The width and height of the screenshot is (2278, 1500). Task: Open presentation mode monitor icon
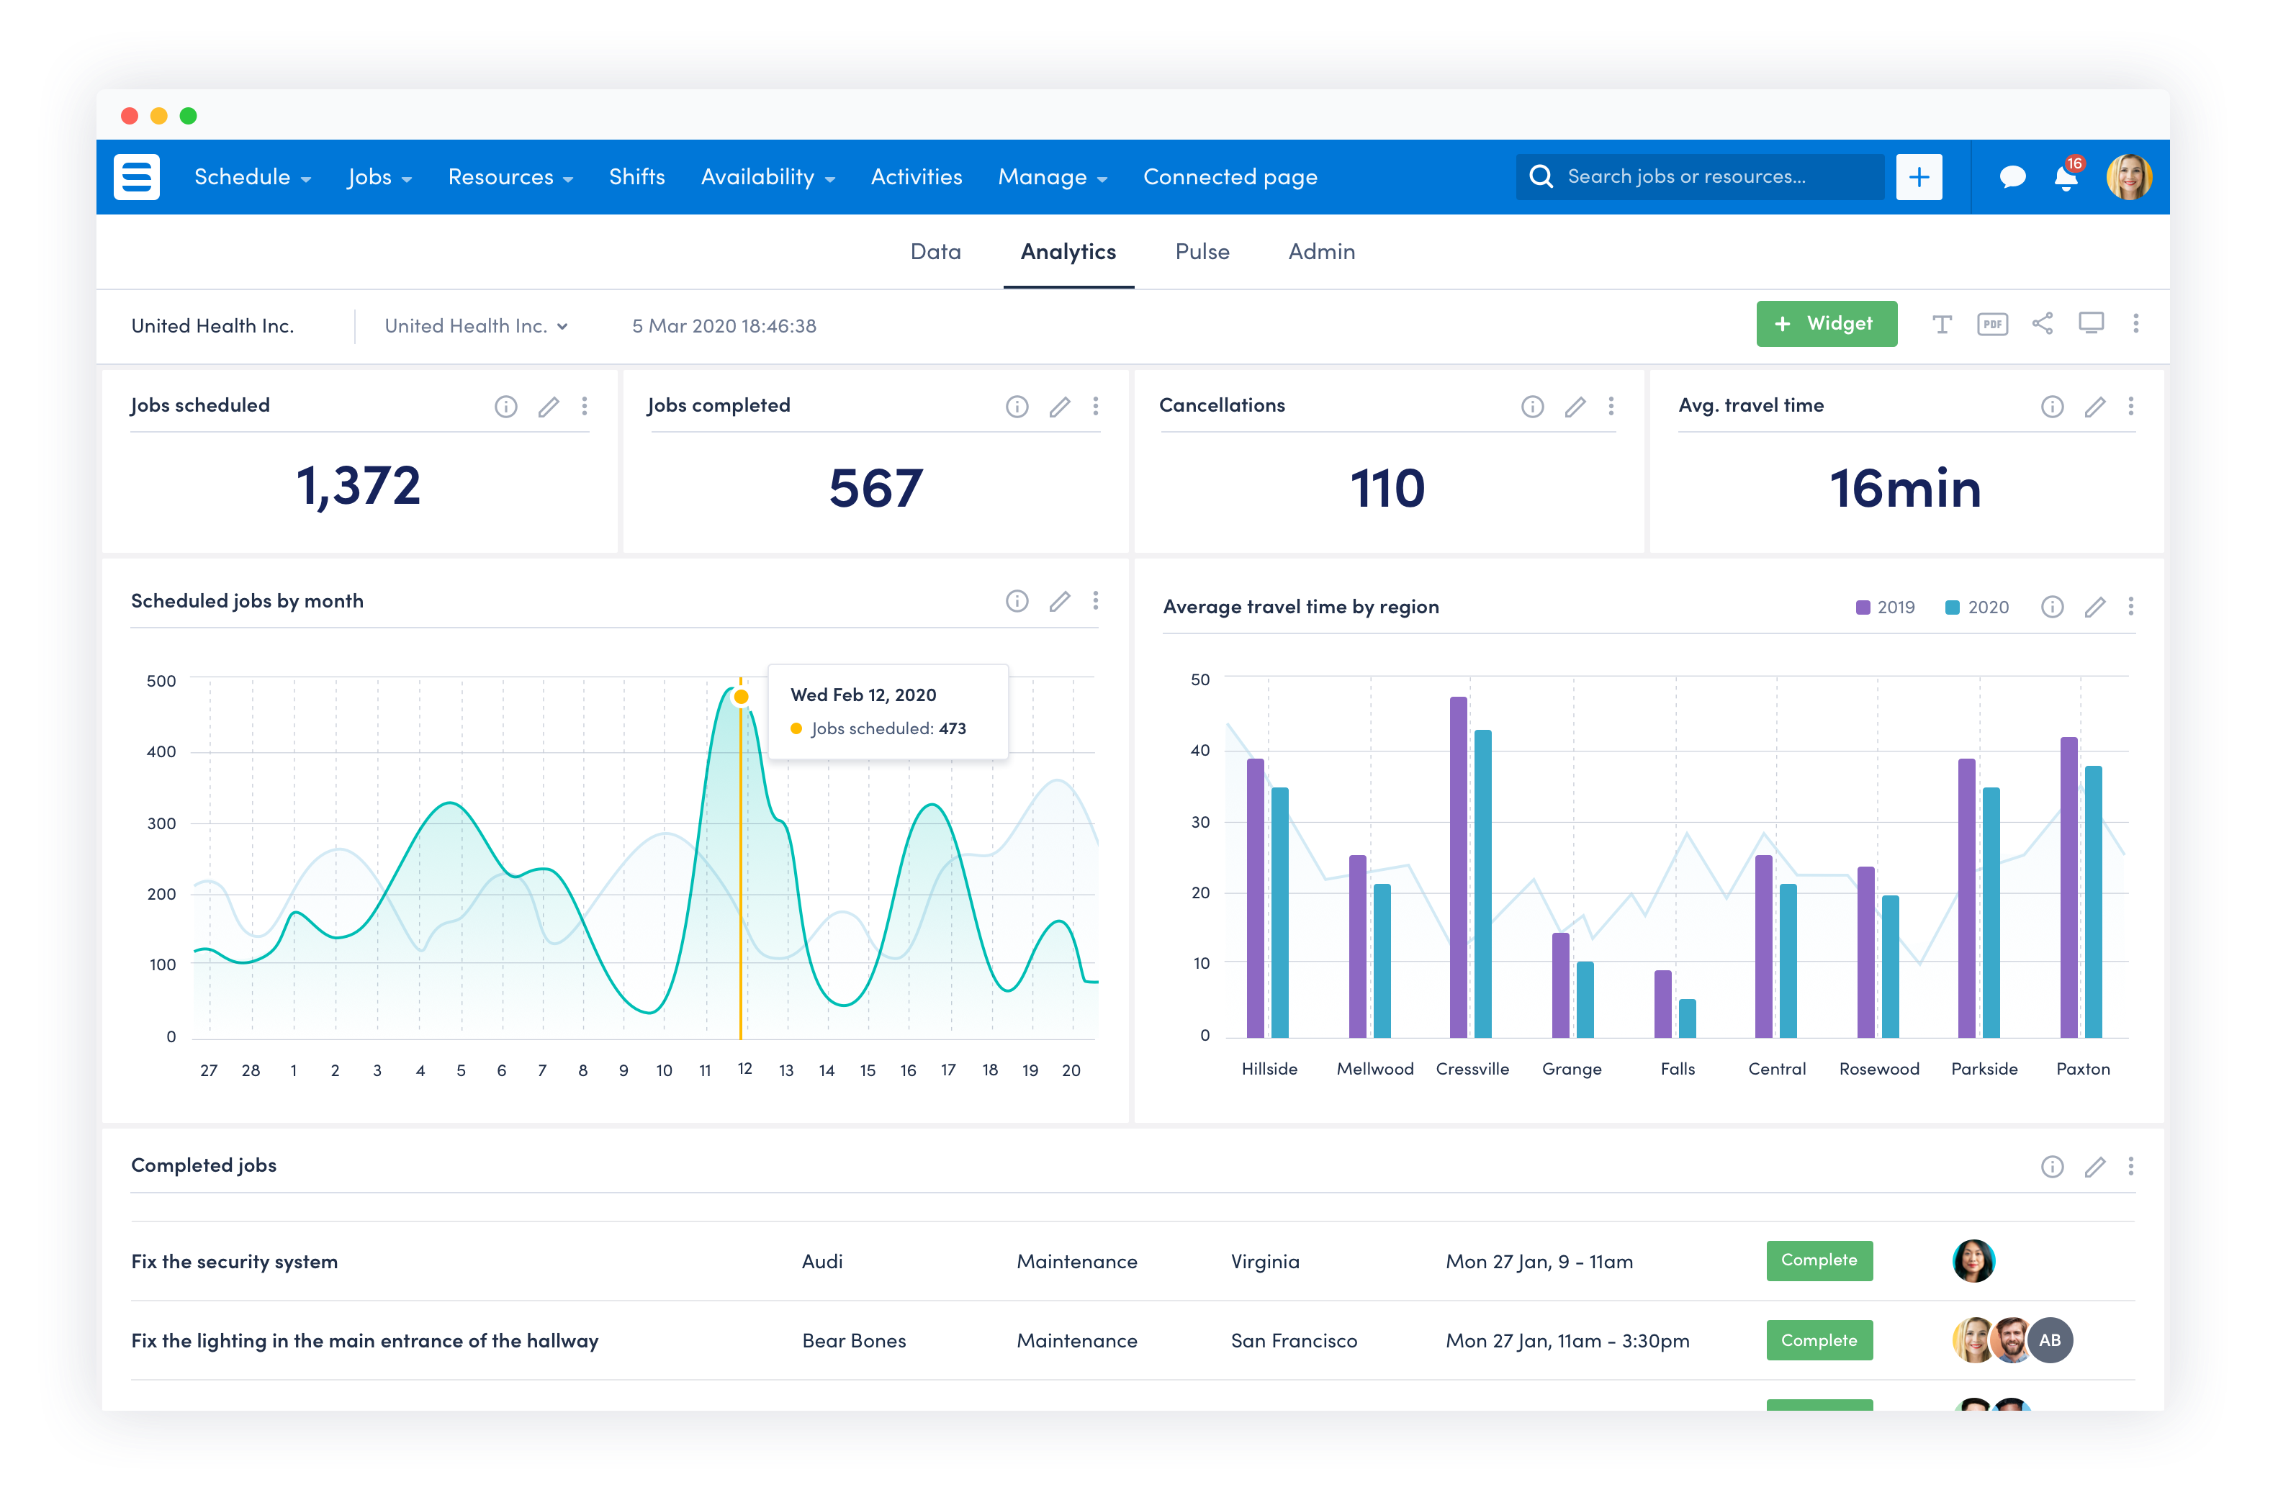click(2090, 323)
